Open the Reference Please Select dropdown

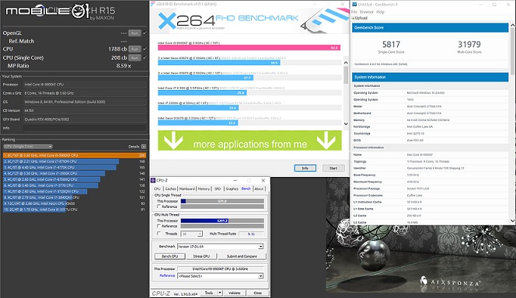pos(220,276)
